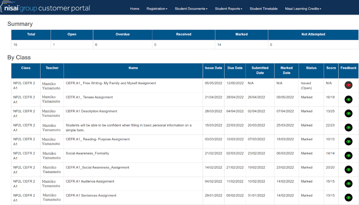View feedback for Reading- Purpose Assignment
Screen dimensions: 359x205
tap(348, 141)
